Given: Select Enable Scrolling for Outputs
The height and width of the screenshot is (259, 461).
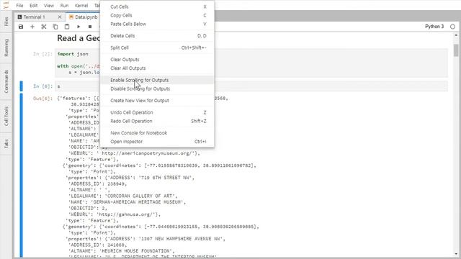Looking at the screenshot, I should point(157,80).
